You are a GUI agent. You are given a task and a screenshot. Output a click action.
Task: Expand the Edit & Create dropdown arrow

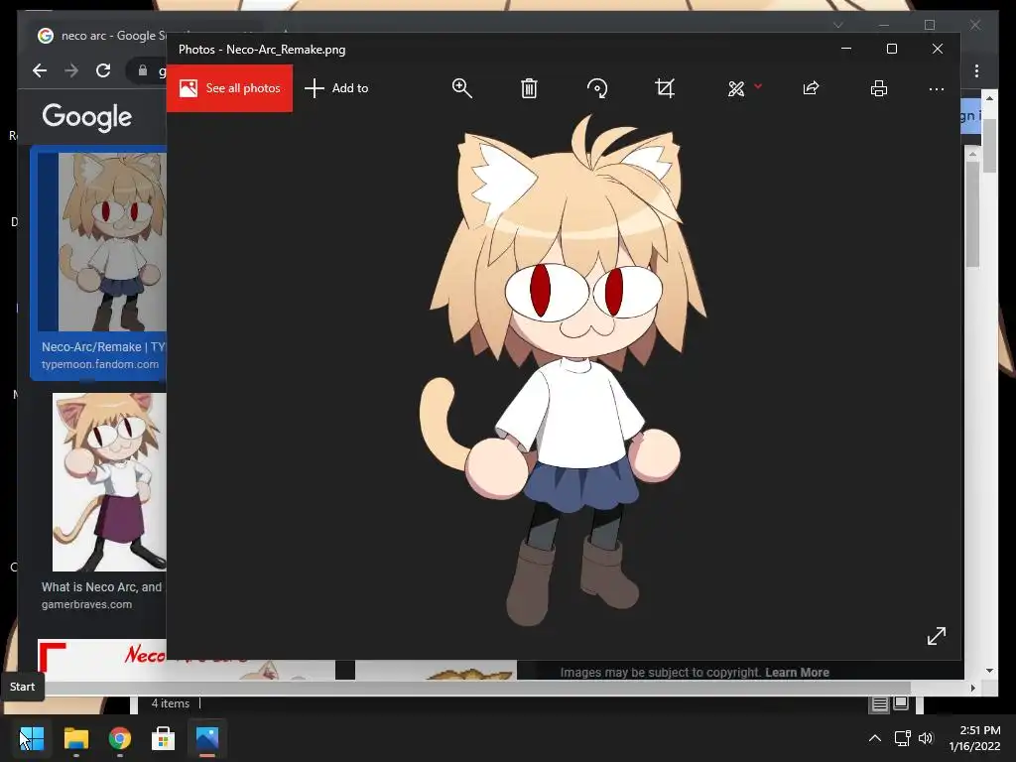tap(758, 86)
